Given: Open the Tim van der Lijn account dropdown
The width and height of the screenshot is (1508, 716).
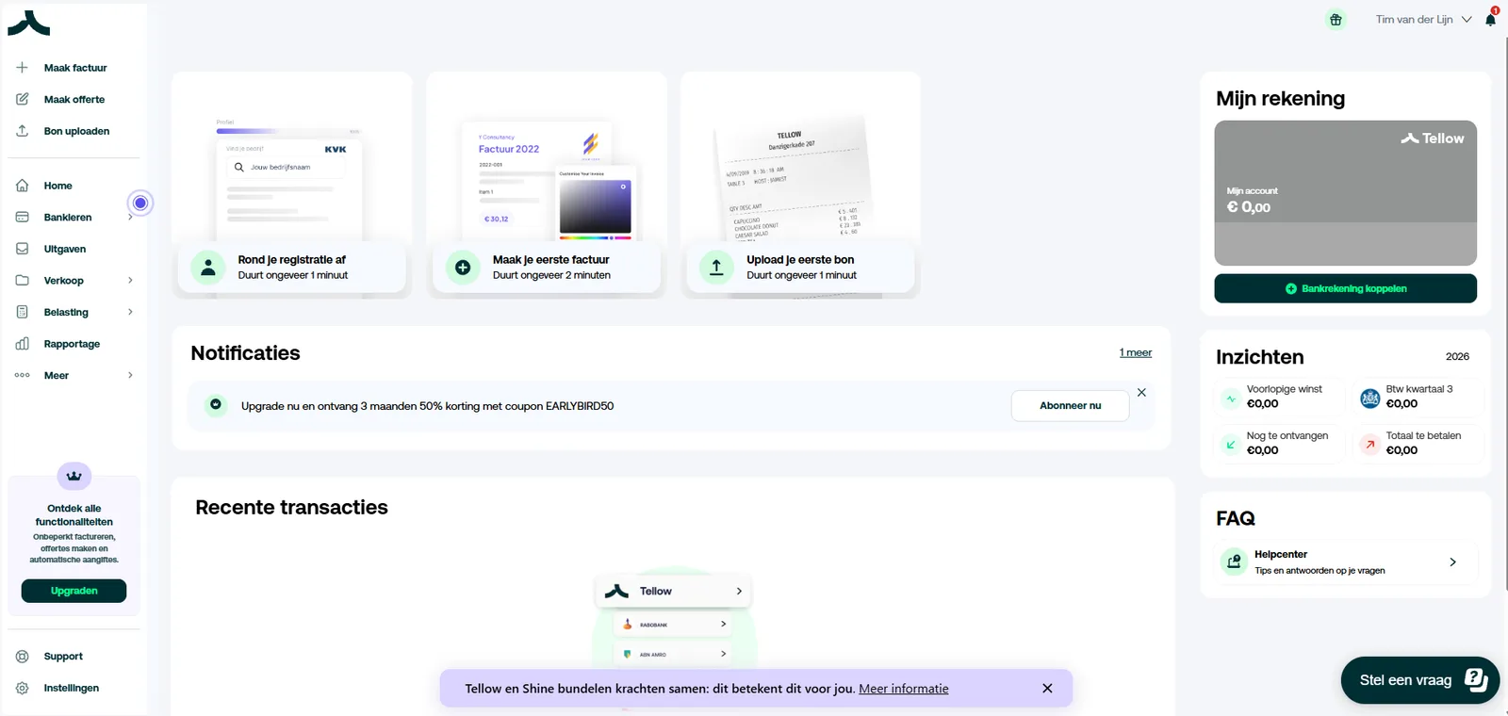Looking at the screenshot, I should [1423, 19].
